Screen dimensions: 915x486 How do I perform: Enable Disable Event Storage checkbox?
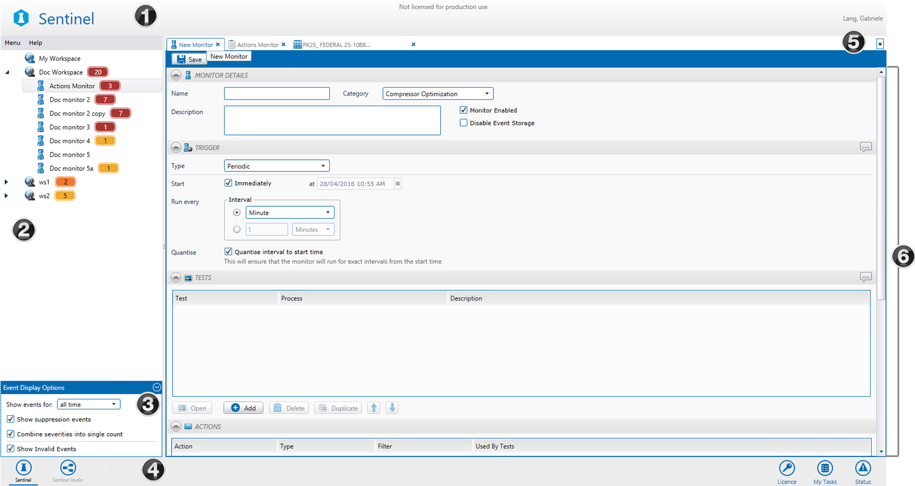[463, 123]
